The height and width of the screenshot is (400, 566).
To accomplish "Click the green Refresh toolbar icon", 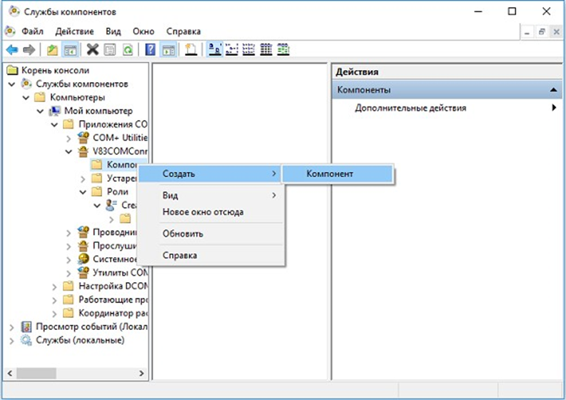I will click(128, 49).
